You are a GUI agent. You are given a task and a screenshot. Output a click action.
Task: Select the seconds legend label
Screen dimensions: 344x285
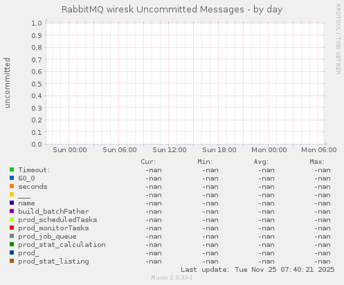pyautogui.click(x=33, y=187)
